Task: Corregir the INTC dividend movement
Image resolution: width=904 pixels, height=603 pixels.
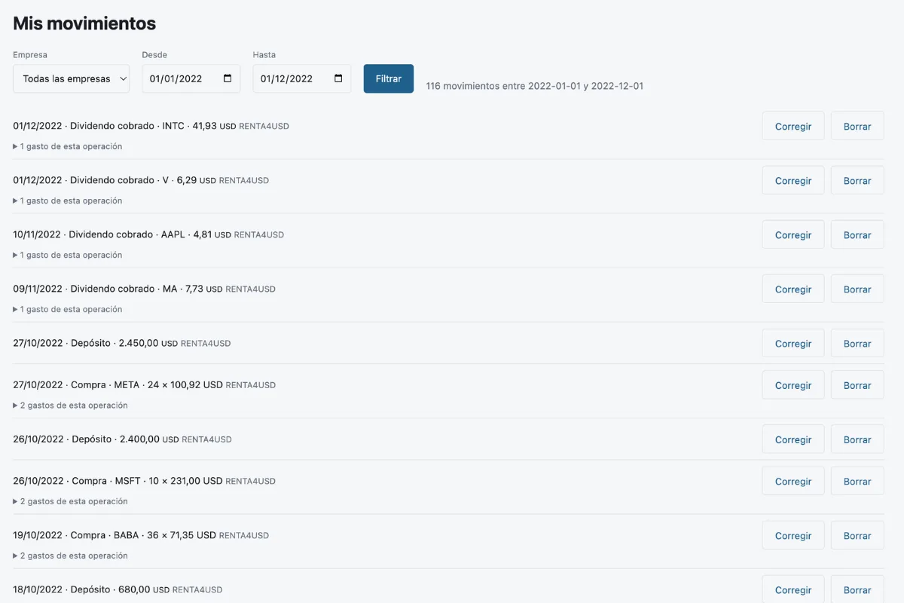Action: coord(793,127)
